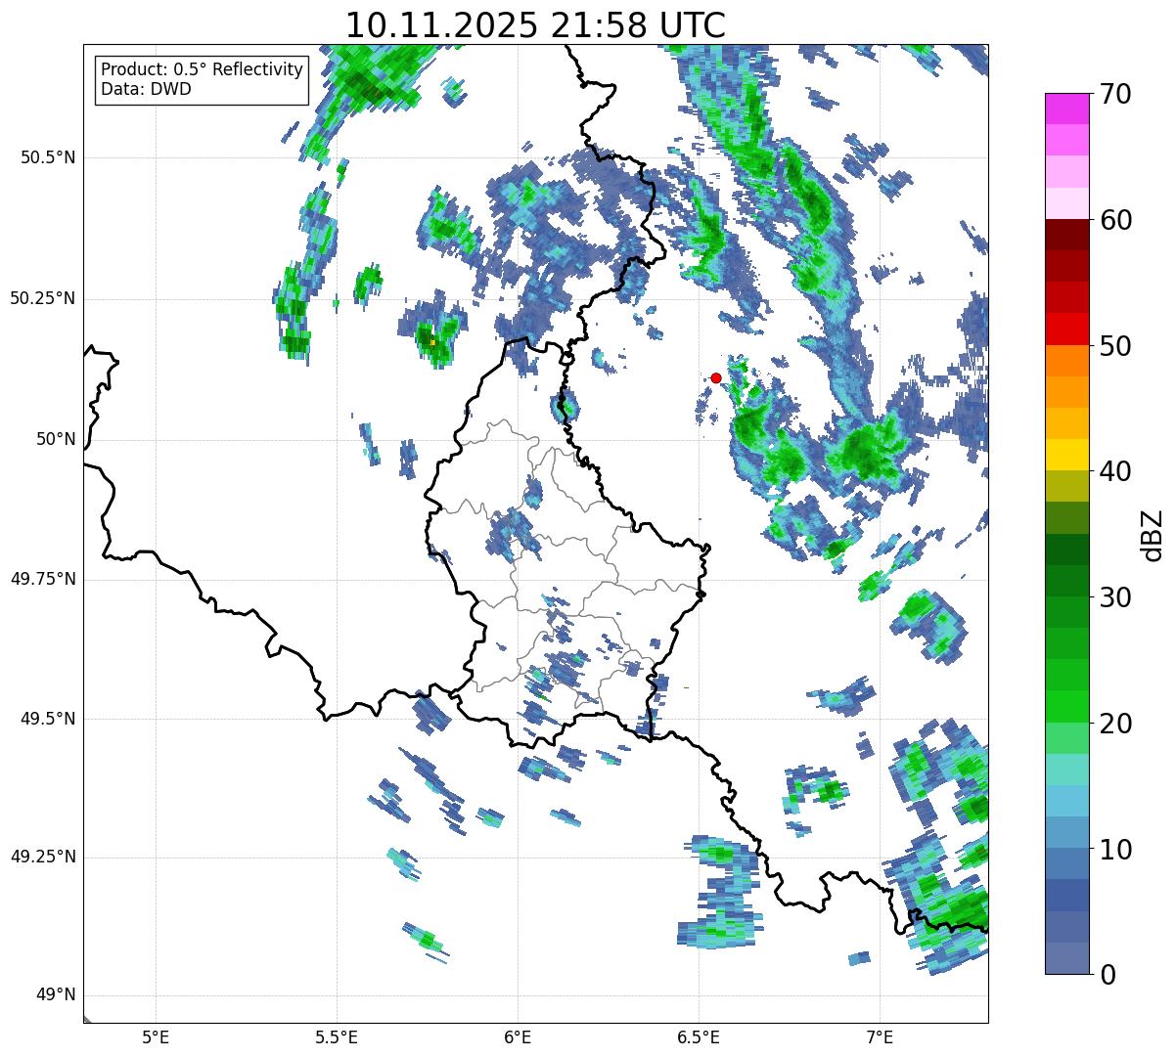Click the bright red colorbar segment below 50

tap(1067, 330)
